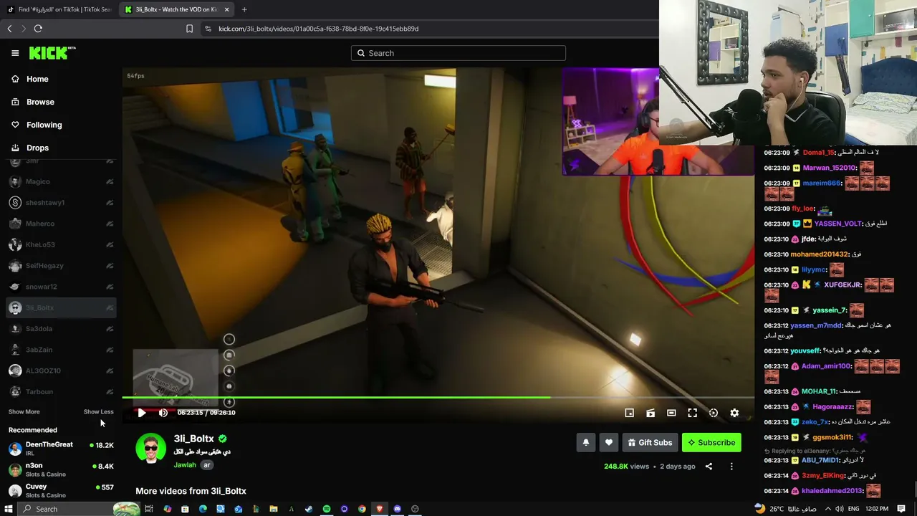
Task: Switch to the TikTok search tab
Action: coord(59,9)
